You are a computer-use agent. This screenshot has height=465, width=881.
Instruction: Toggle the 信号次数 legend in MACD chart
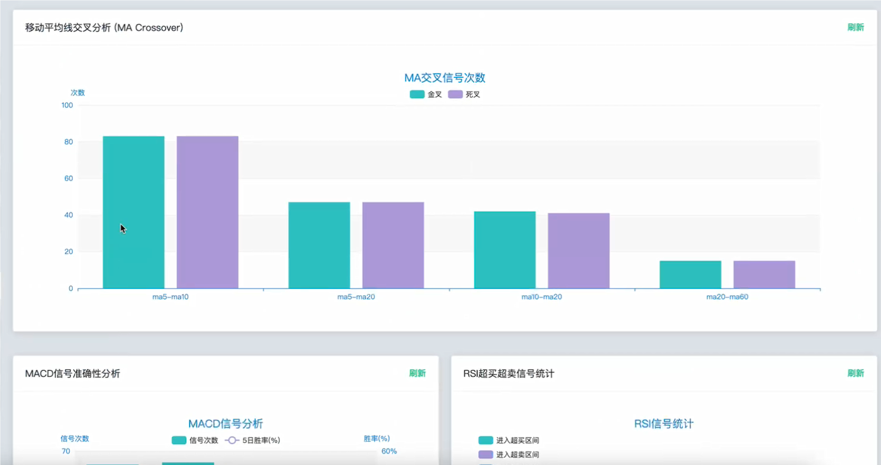coord(195,441)
